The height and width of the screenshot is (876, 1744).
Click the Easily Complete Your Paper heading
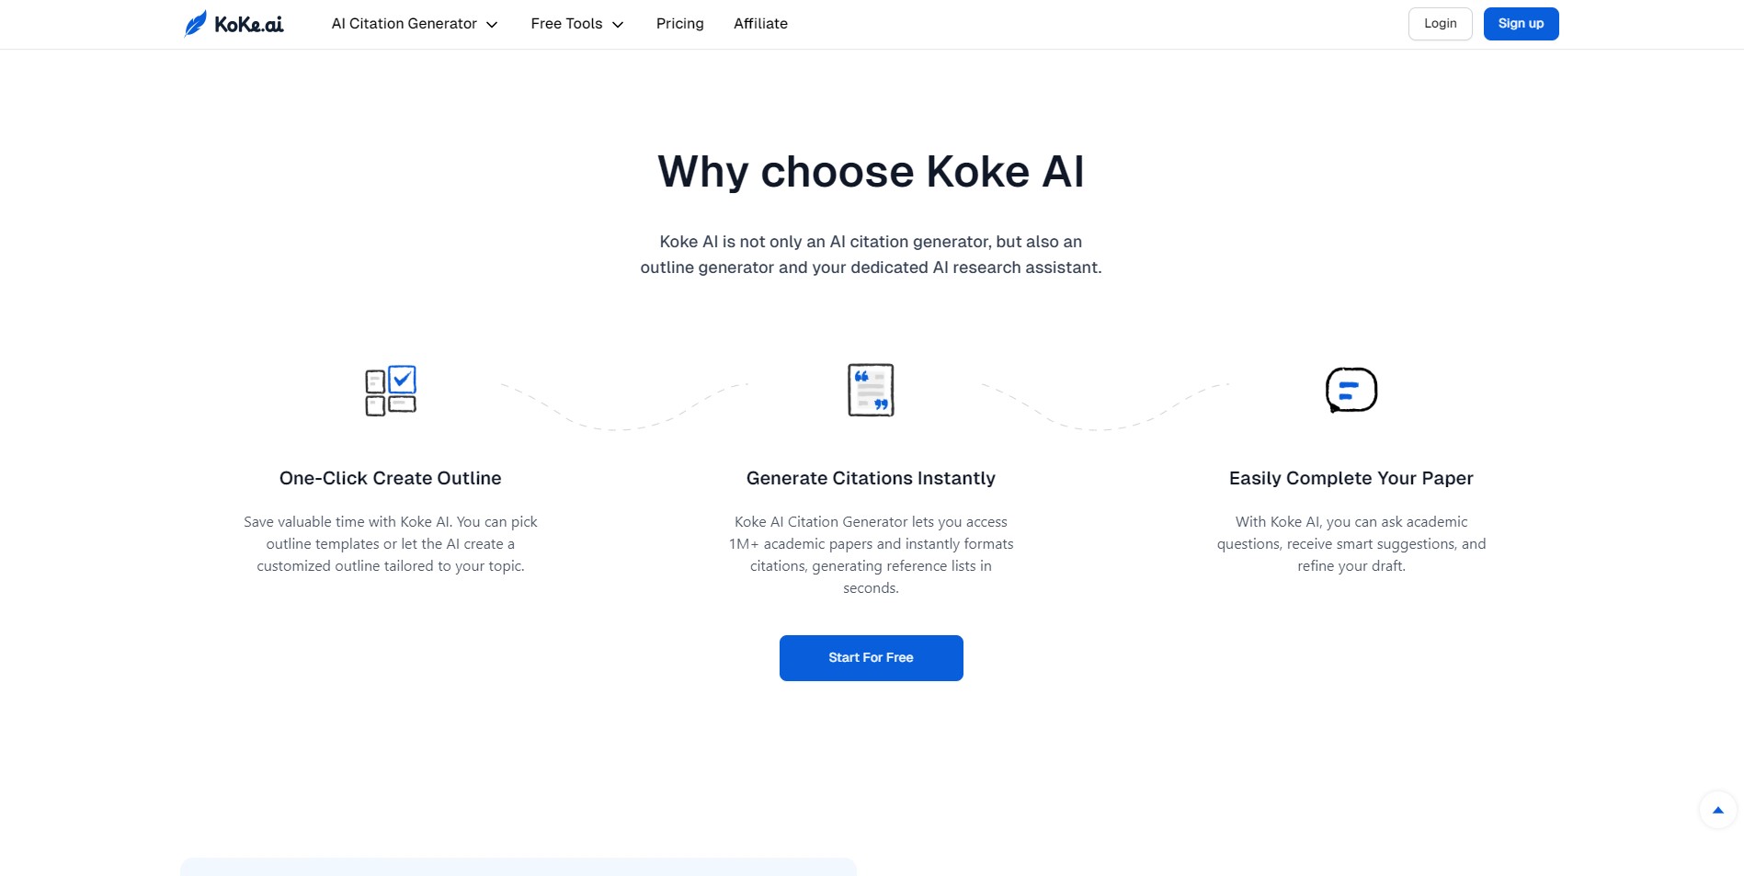1351,478
